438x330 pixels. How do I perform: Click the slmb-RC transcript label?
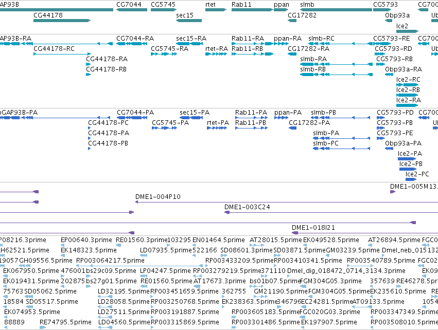pyautogui.click(x=321, y=39)
